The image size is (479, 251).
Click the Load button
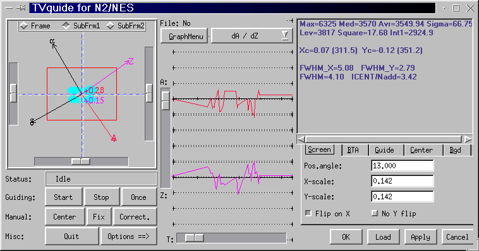point(383,237)
